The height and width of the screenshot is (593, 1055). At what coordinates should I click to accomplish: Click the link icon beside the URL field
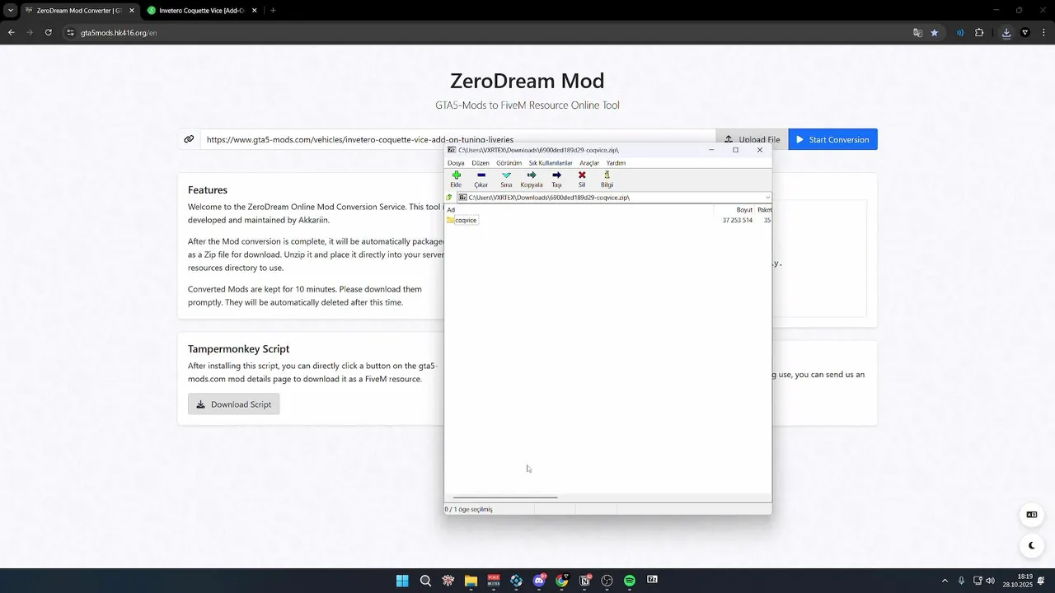point(189,139)
